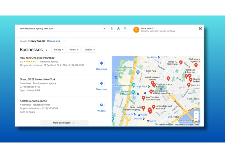The width and height of the screenshot is (225, 158).
Task: Open the Allstate Auto Insurance listing title
Action: tap(33, 101)
